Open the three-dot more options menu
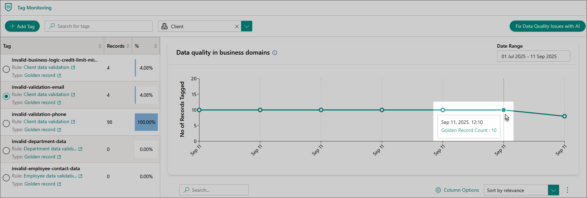The width and height of the screenshot is (587, 198). 567,190
